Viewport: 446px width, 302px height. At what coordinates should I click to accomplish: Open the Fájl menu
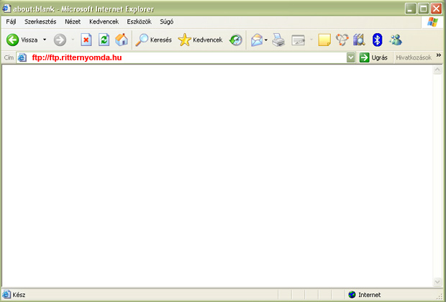click(x=11, y=22)
